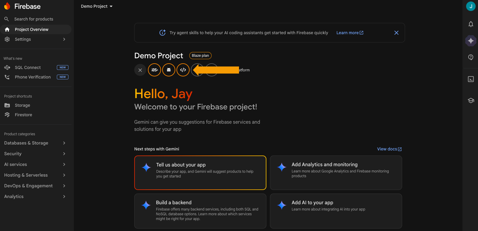This screenshot has width=478, height=231.
Task: Click 'Product categories' section label
Action: click(20, 134)
